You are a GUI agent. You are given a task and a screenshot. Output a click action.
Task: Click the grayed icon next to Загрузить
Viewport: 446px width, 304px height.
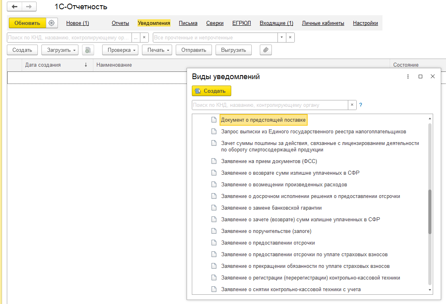click(88, 50)
